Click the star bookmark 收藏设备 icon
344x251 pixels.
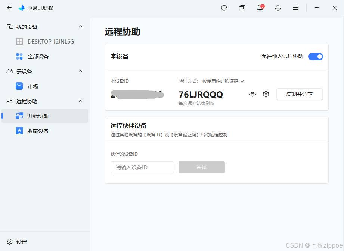click(19, 131)
